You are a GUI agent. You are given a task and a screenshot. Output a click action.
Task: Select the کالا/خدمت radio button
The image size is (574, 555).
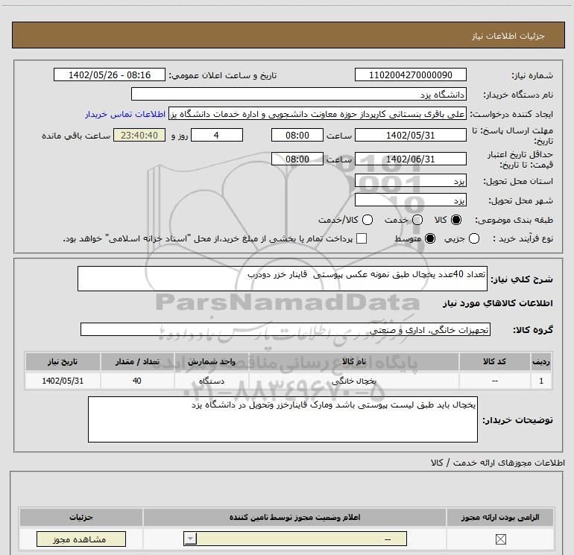pyautogui.click(x=368, y=220)
